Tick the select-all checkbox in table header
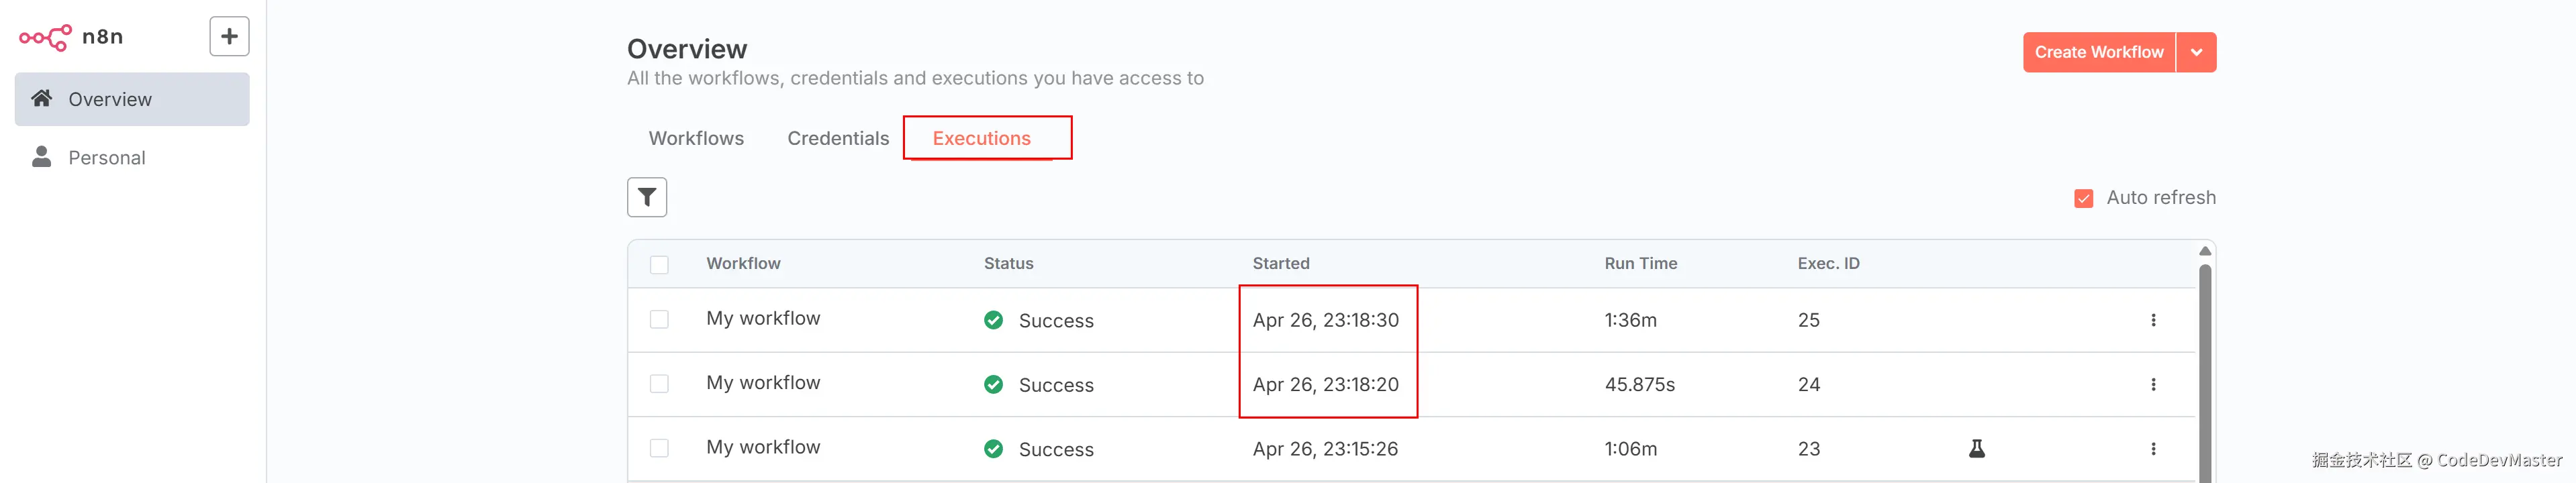This screenshot has width=2576, height=483. tap(659, 264)
